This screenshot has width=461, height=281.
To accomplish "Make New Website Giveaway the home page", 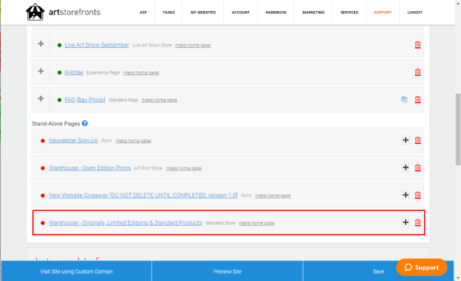I will (x=273, y=195).
